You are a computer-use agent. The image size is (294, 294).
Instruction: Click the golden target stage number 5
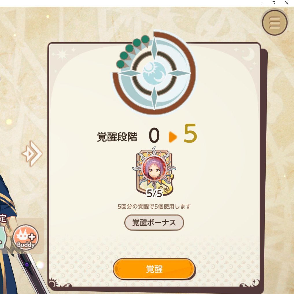(190, 133)
